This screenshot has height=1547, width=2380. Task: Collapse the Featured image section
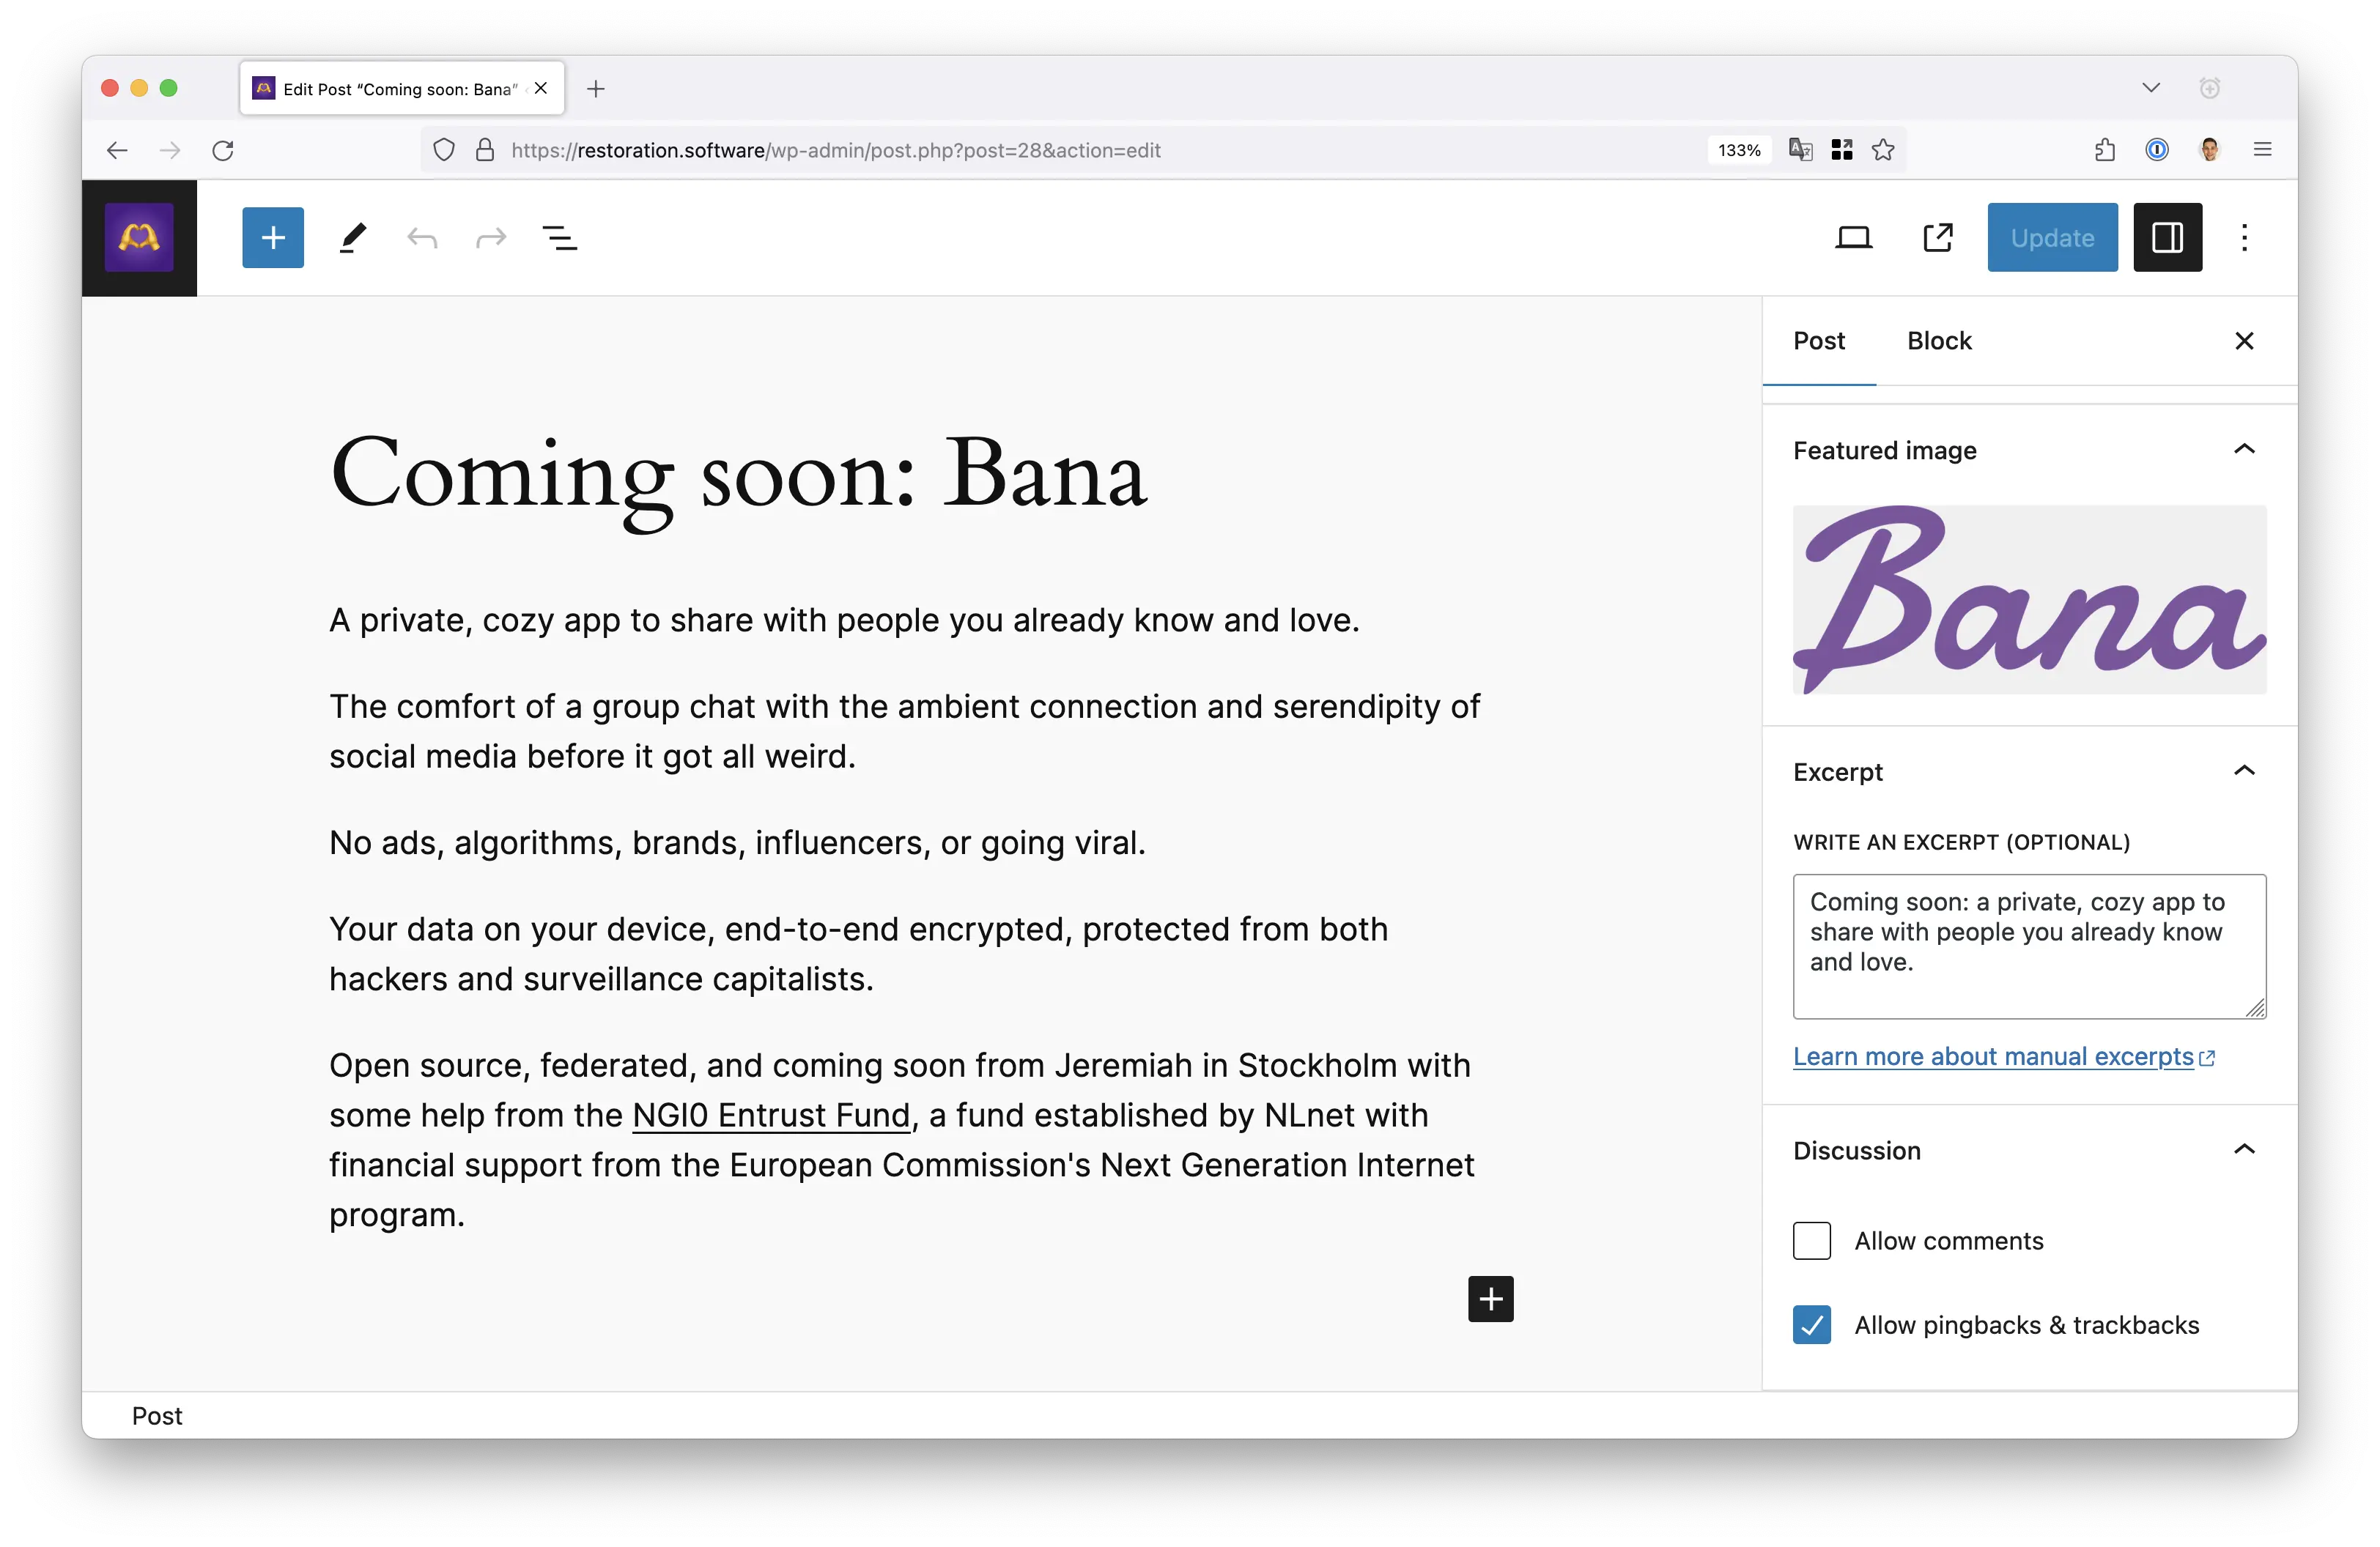(2245, 450)
